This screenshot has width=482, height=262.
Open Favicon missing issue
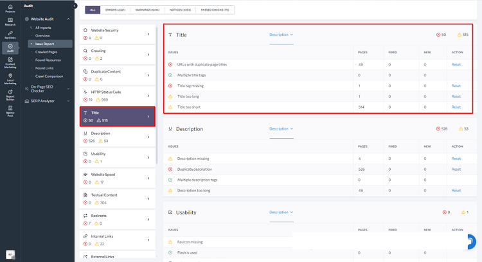[x=190, y=242]
